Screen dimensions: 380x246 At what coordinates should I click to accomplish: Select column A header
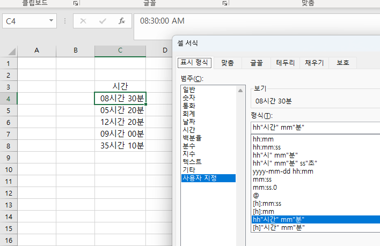36,50
